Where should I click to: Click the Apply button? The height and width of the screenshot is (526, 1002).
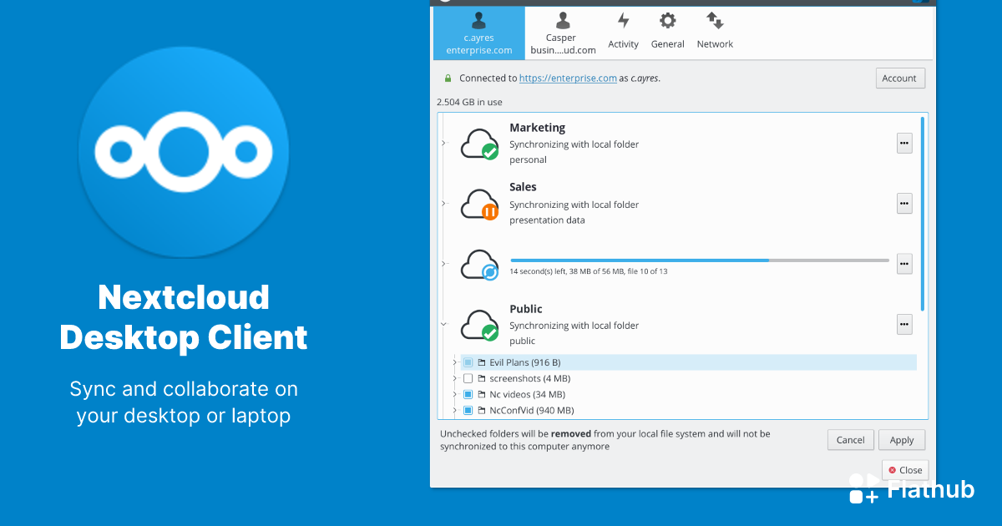click(902, 439)
